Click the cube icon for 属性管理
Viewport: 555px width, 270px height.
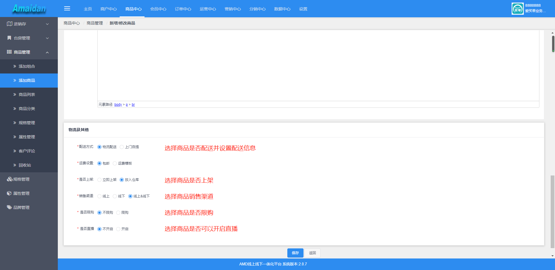tap(9, 193)
